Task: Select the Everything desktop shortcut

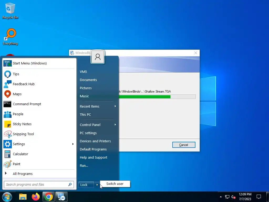Action: pyautogui.click(x=10, y=37)
